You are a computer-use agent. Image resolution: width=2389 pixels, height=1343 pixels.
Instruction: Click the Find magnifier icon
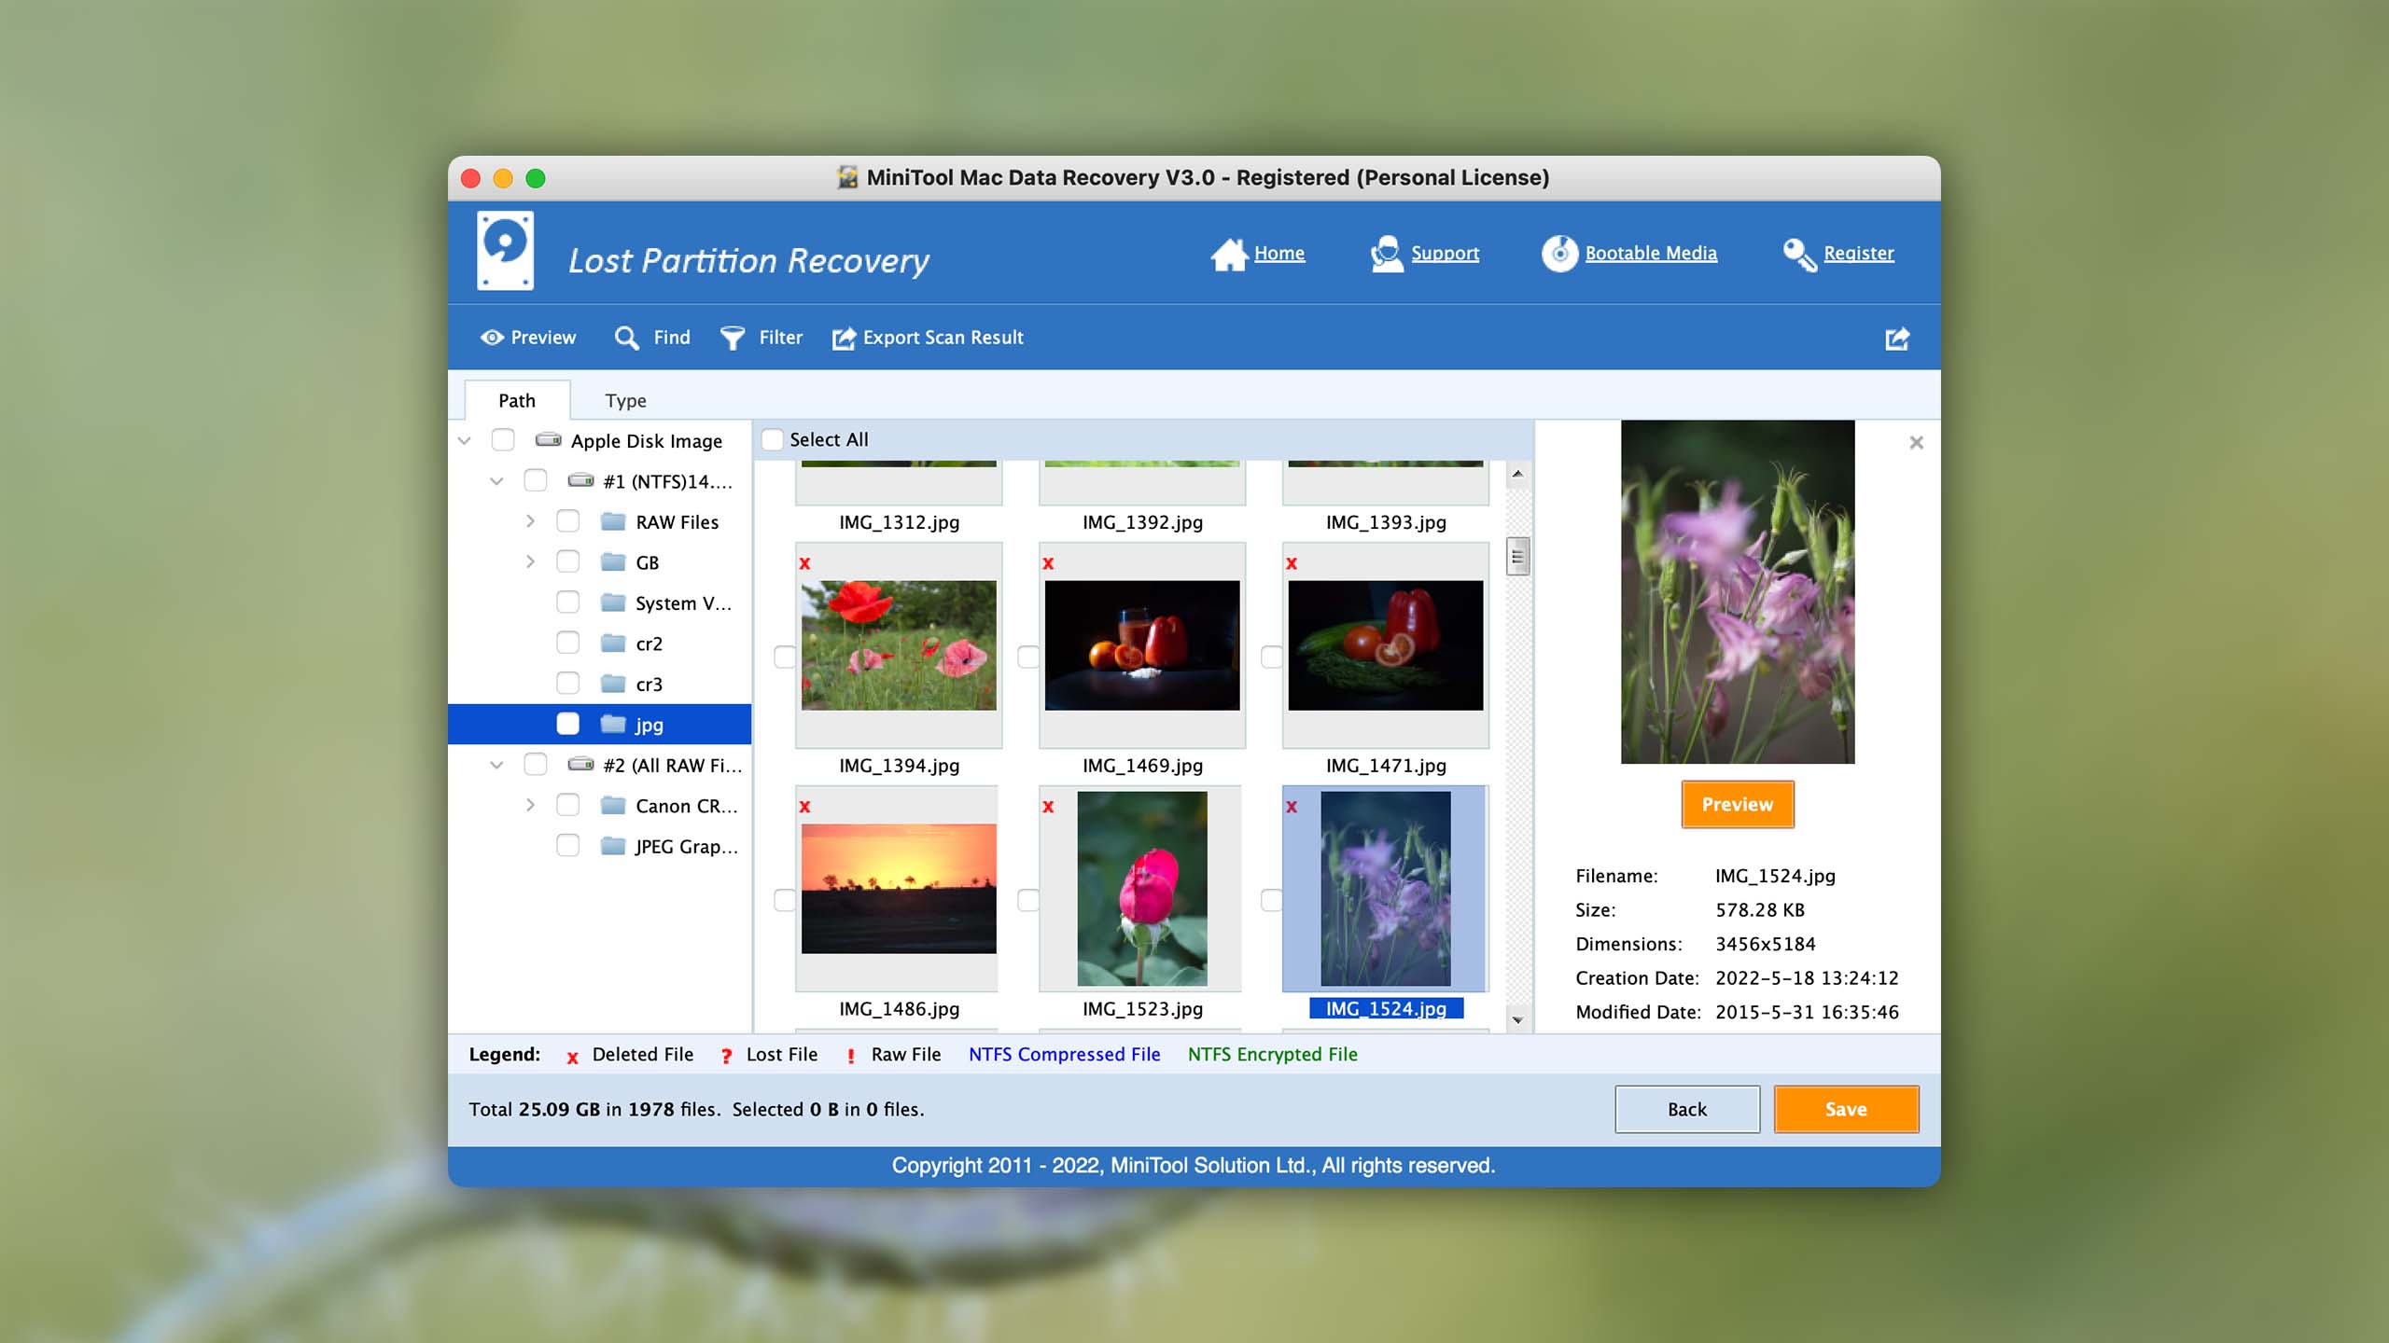pyautogui.click(x=627, y=338)
